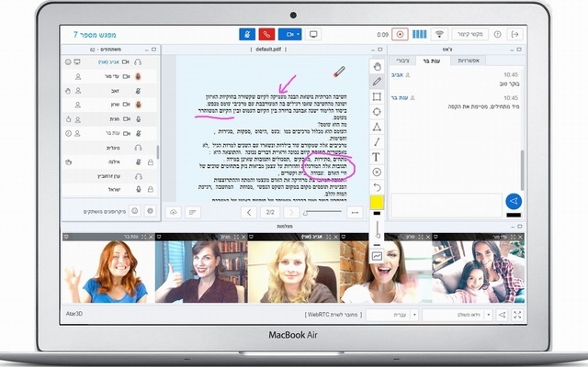Image resolution: width=588 pixels, height=367 pixels.
Task: Click the chat panel scrollbar
Action: click(x=522, y=170)
